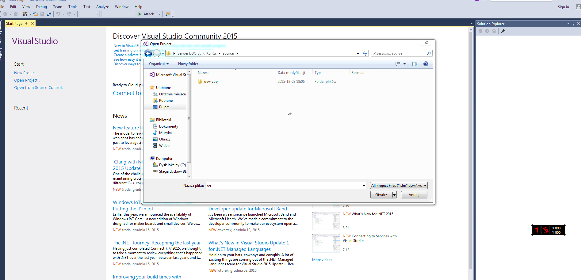Open the Muzyka library
Viewport: 581px width, 280px height.
(x=162, y=133)
